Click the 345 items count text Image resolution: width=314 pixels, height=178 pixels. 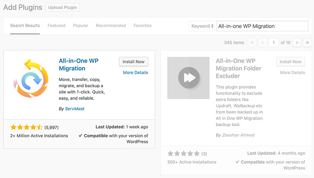pos(234,42)
